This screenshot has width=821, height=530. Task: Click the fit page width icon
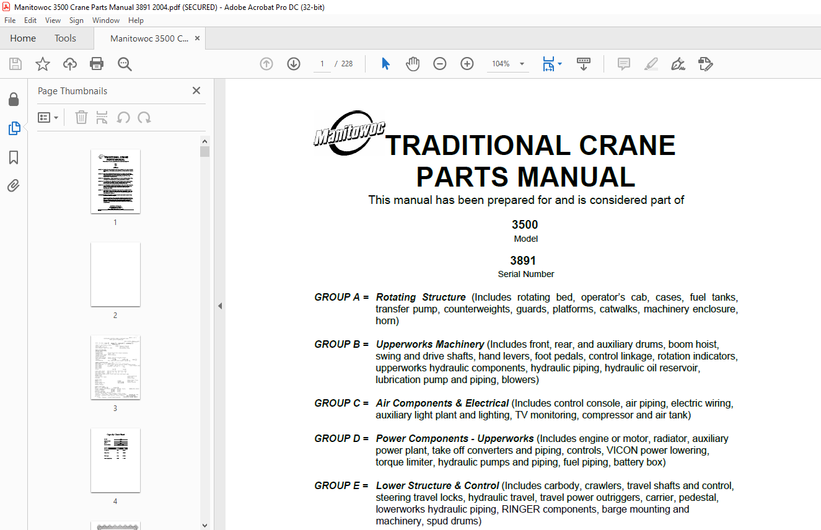tap(548, 64)
